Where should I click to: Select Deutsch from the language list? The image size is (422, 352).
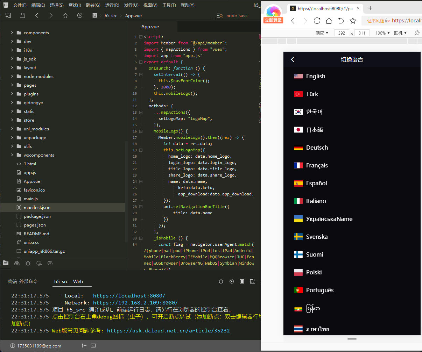tap(317, 148)
